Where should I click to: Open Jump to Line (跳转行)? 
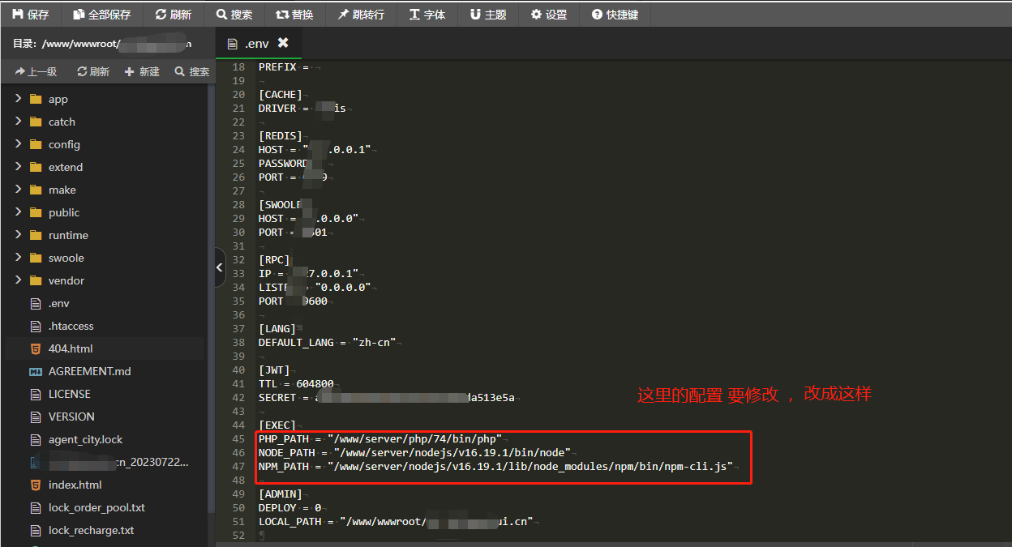pos(361,15)
